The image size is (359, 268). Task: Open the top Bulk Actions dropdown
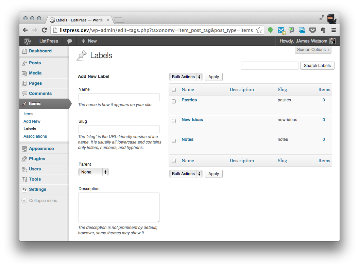coord(186,77)
